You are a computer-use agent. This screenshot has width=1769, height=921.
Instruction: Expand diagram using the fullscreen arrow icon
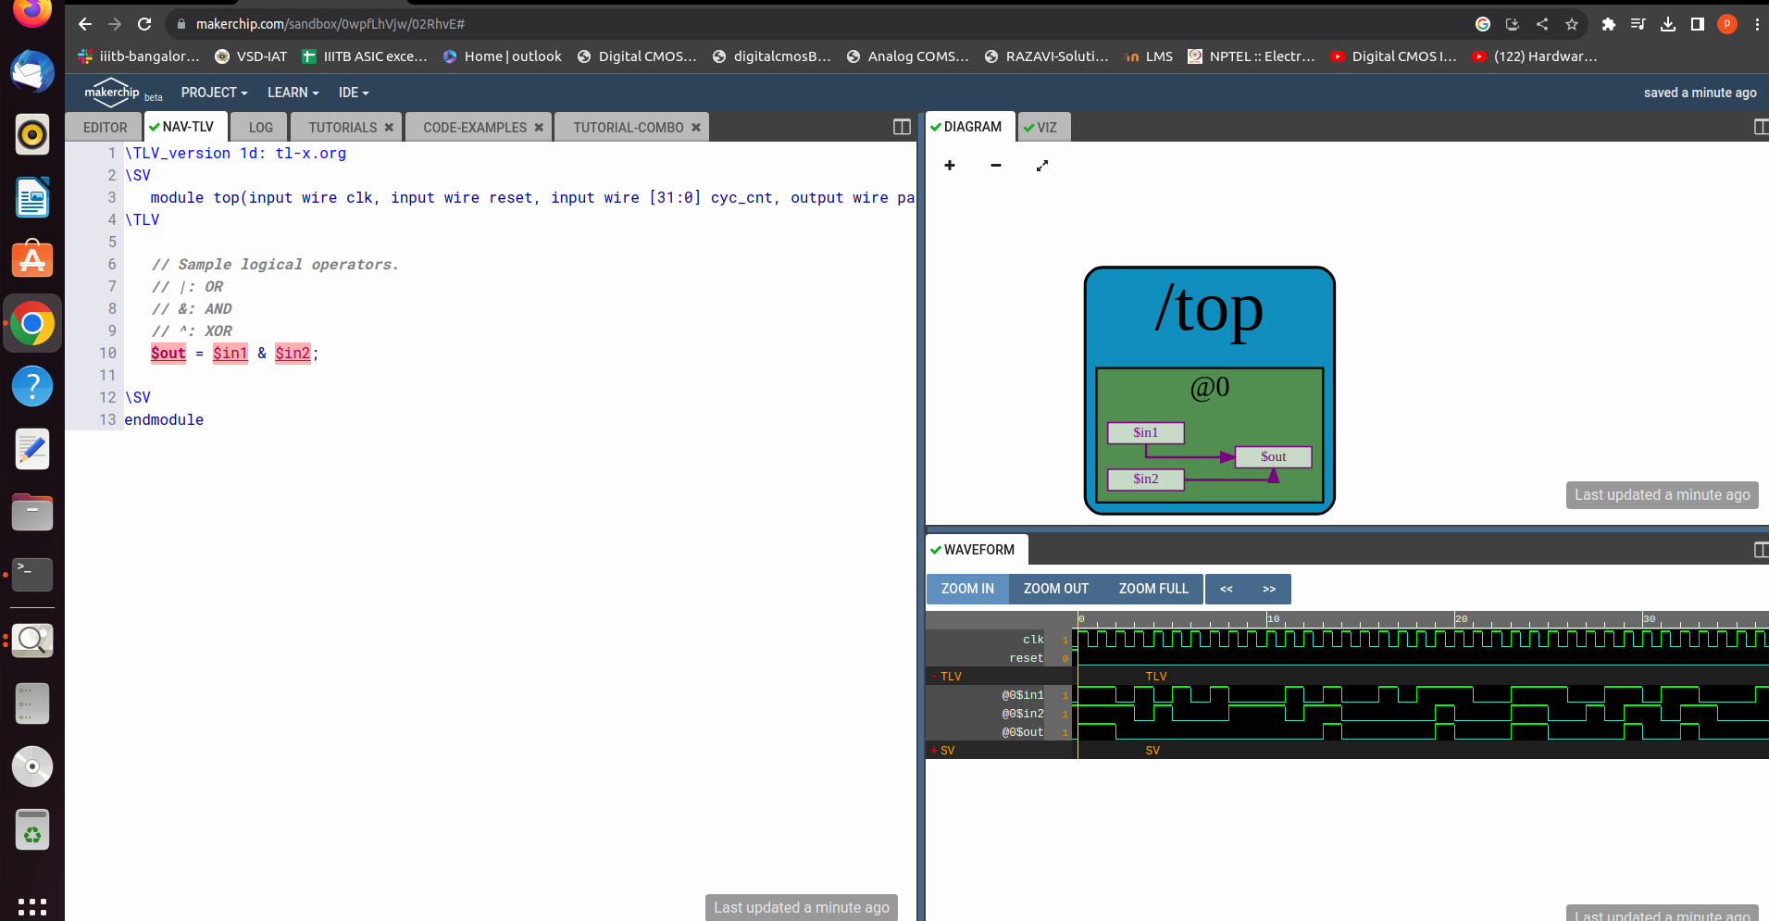[x=1042, y=166]
